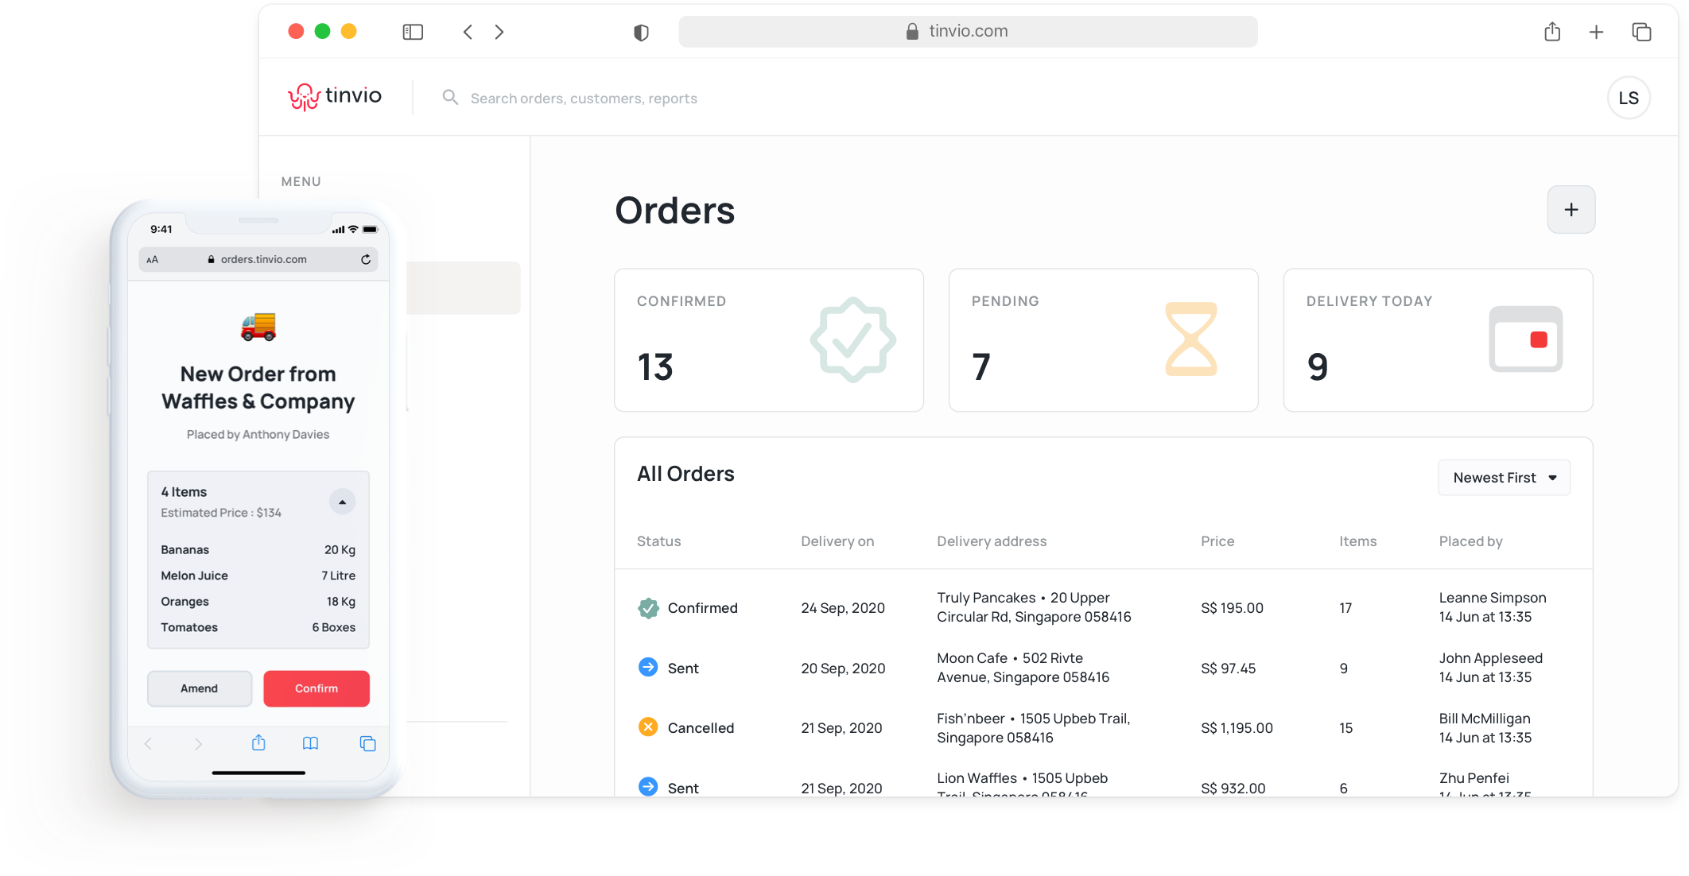Collapse the 4 Items section on the phone
1689x876 pixels.
[342, 502]
